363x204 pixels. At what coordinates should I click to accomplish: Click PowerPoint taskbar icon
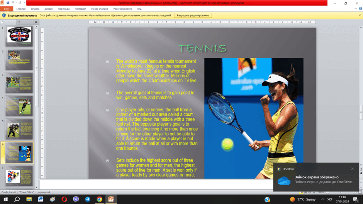[111, 199]
